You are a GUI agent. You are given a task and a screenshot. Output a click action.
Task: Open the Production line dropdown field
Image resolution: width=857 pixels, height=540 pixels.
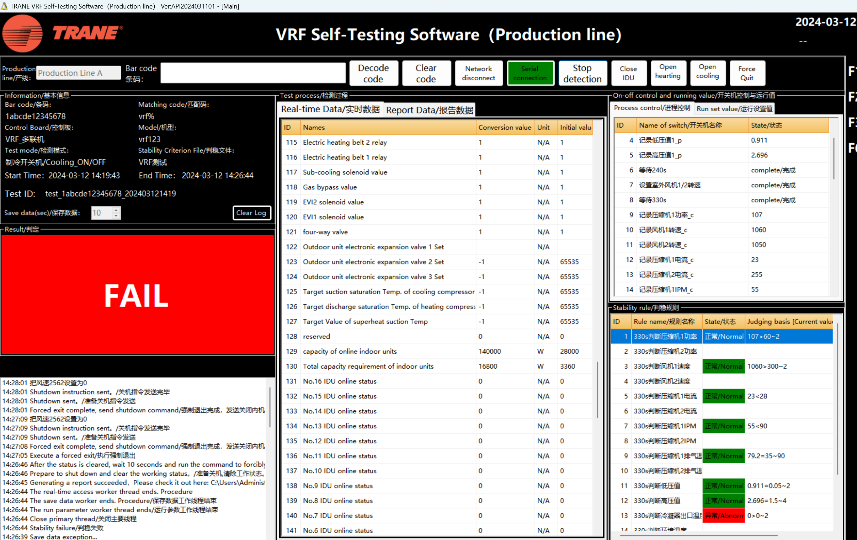point(79,73)
